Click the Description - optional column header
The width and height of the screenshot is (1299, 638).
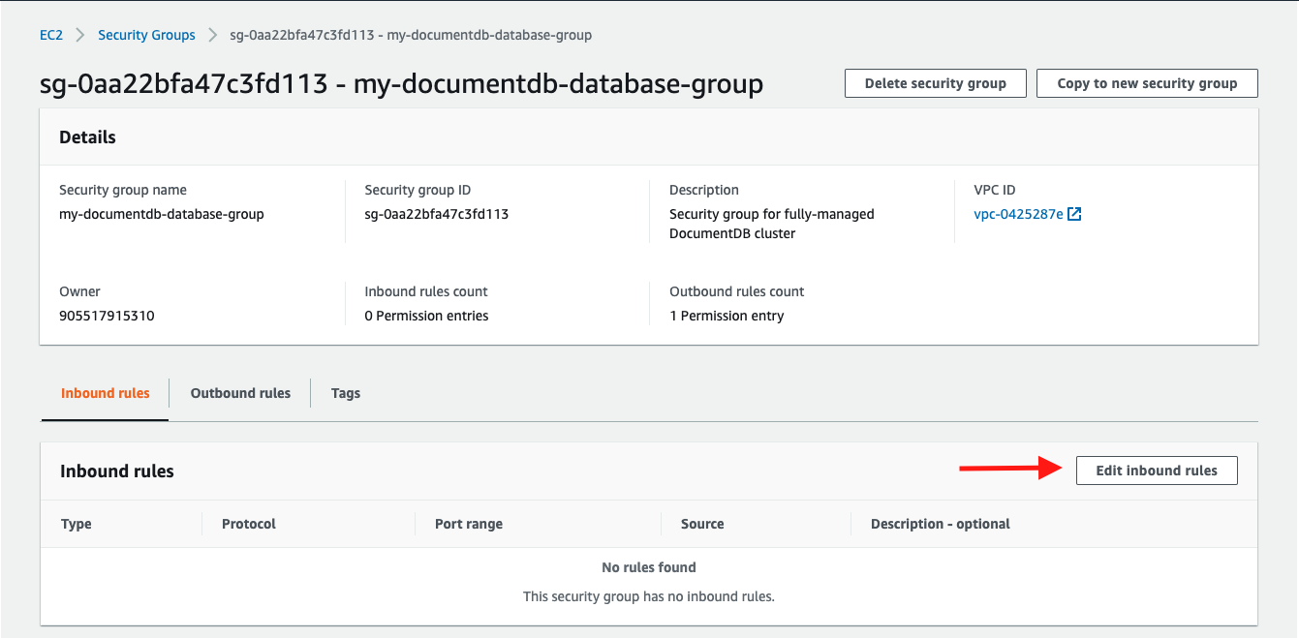click(937, 523)
